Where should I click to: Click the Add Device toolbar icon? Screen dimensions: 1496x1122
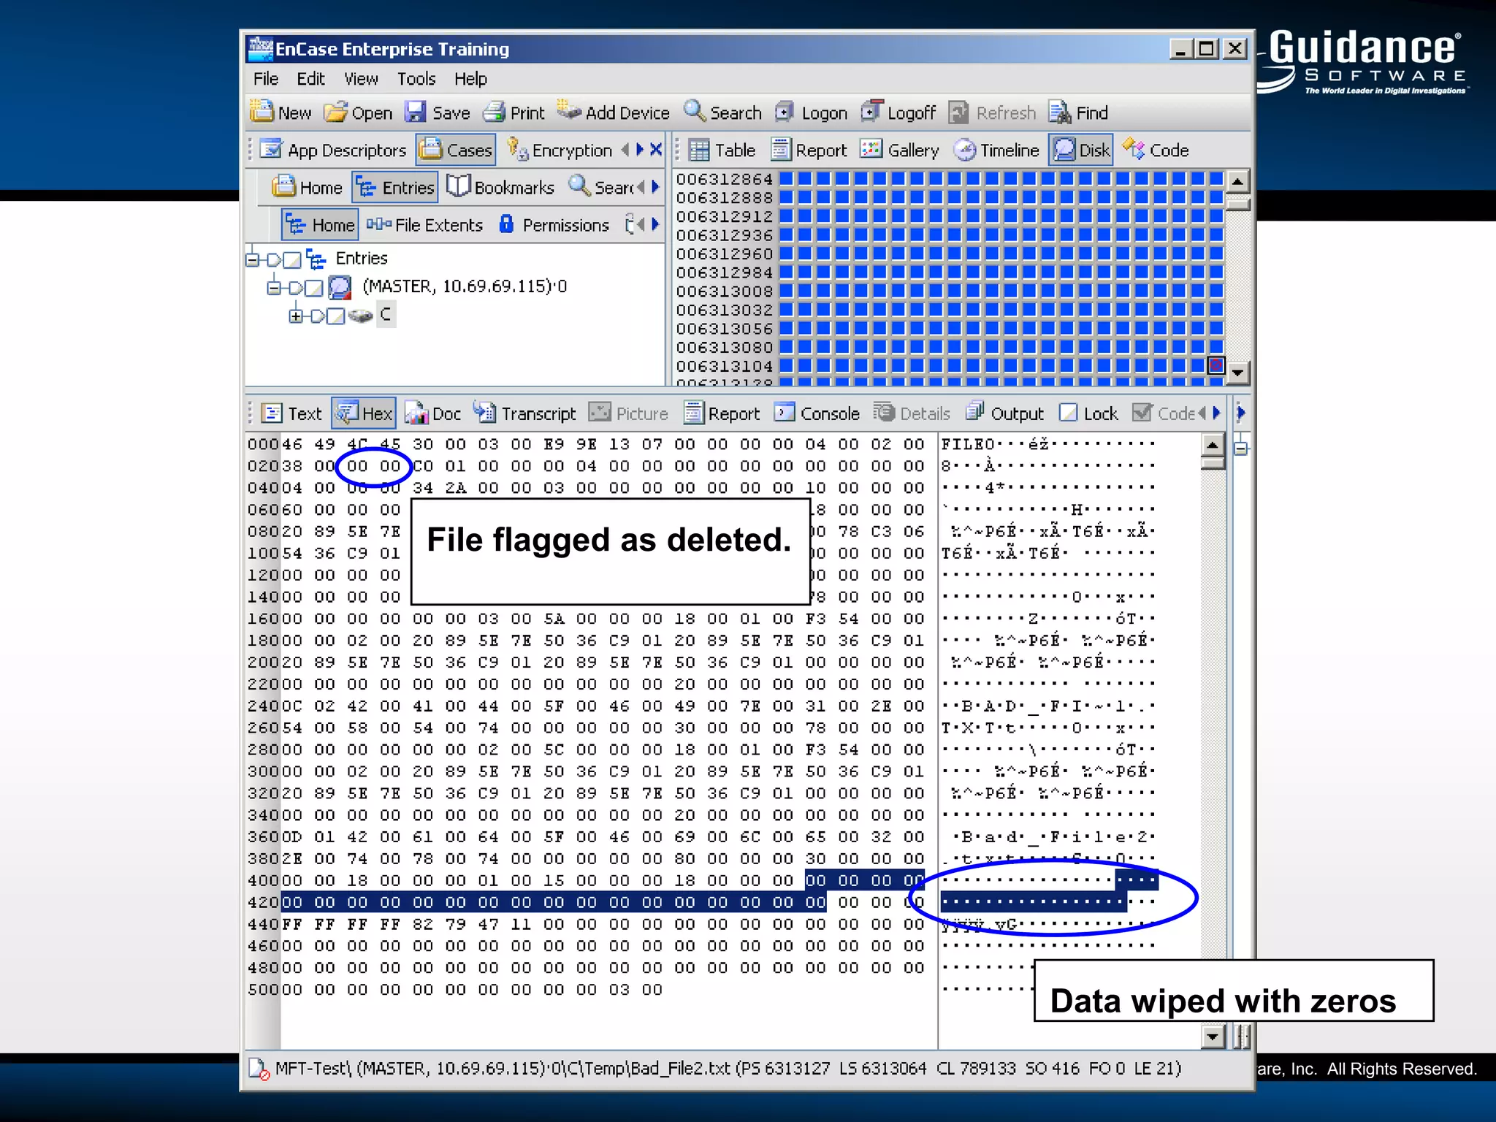(570, 111)
